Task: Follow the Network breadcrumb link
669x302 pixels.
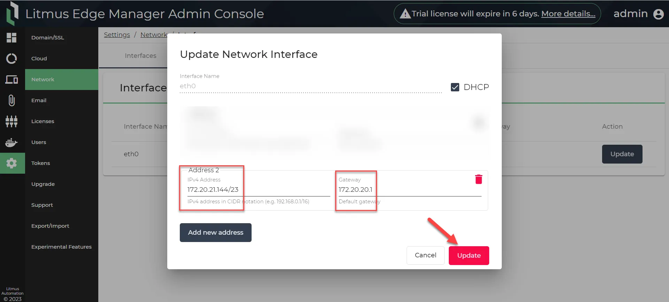Action: 154,35
